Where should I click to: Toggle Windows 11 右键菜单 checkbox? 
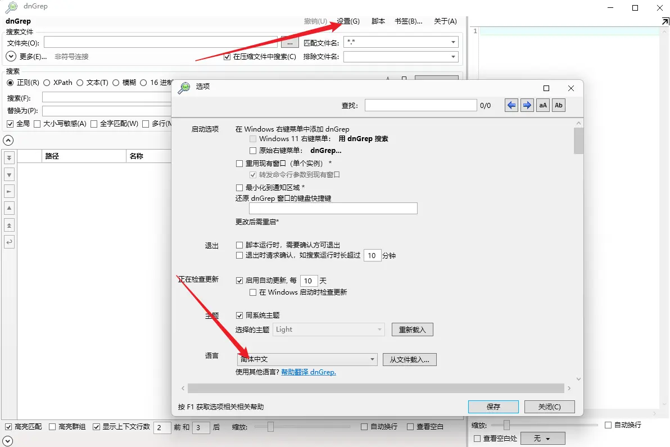[x=253, y=139]
